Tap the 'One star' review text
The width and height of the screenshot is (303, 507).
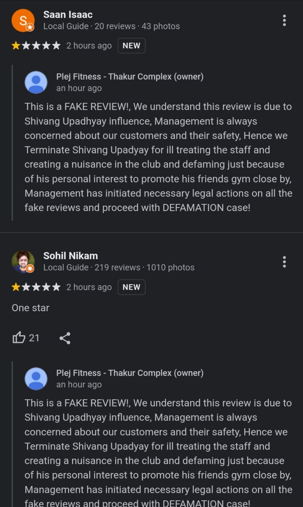(x=30, y=308)
